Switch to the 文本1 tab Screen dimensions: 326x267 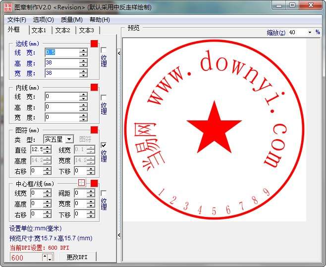pos(39,30)
